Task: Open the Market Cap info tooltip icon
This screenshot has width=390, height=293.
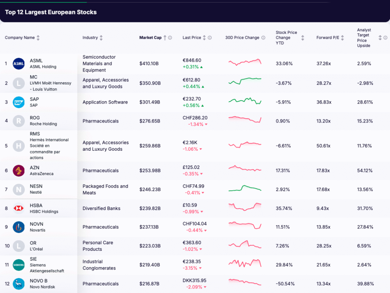Action: pyautogui.click(x=170, y=38)
